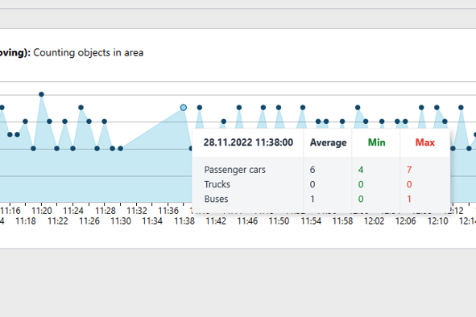Click the data point at 11:28
The width and height of the screenshot is (476, 317).
coord(105,121)
